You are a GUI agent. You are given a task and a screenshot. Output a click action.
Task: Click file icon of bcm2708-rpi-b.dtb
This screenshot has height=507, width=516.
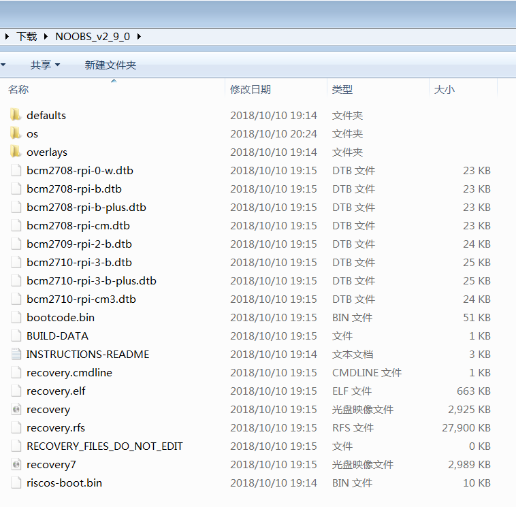[16, 189]
